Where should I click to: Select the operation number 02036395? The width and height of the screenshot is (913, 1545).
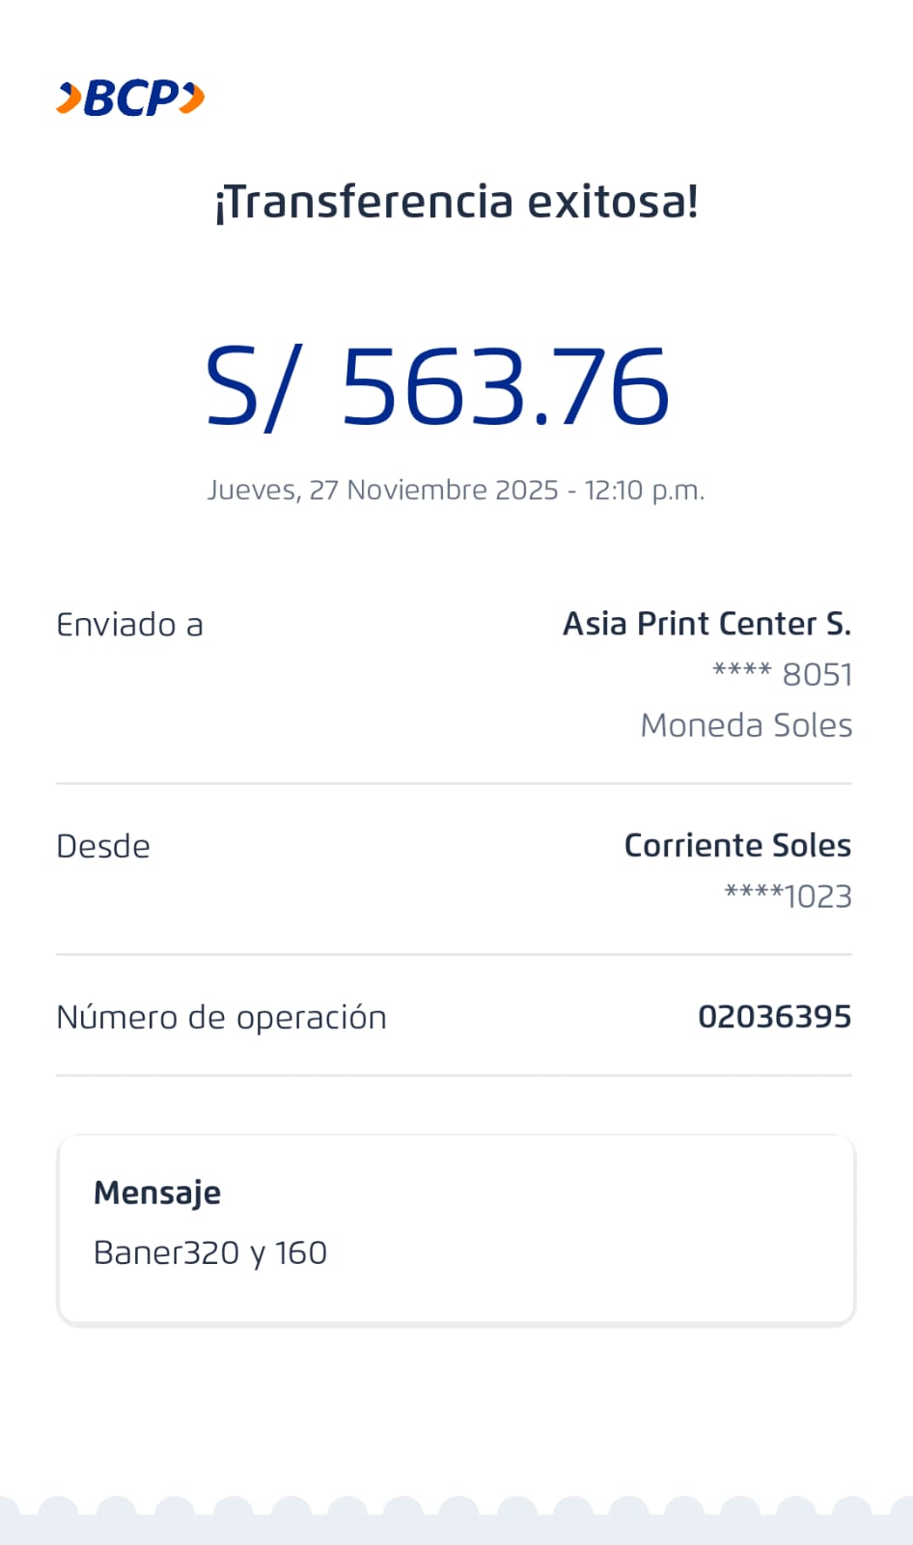click(774, 1016)
